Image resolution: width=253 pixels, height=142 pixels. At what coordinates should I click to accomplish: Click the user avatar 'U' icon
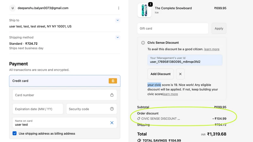13,8
